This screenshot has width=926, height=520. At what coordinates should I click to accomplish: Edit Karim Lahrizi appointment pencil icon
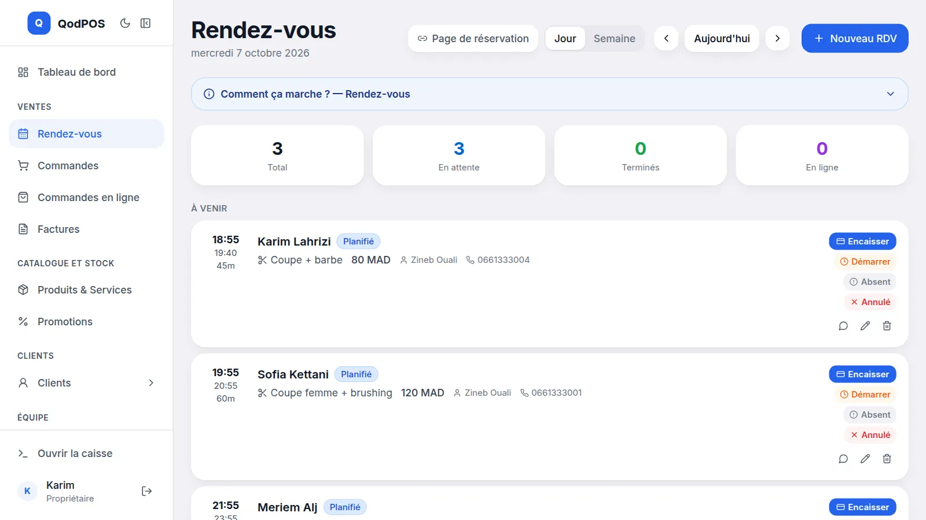(x=865, y=326)
